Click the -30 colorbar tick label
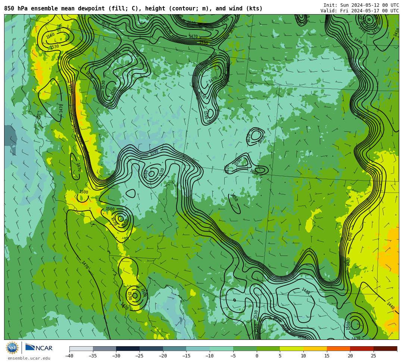Viewport: 403px width, 363px height. coord(116,356)
